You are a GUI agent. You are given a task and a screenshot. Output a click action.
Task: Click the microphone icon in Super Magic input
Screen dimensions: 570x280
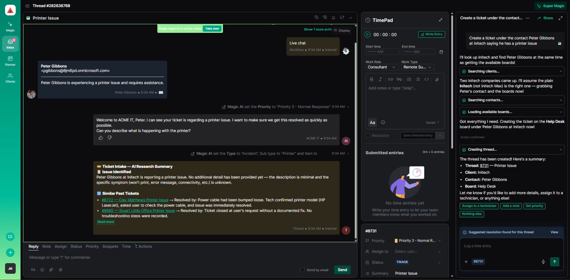(x=543, y=262)
